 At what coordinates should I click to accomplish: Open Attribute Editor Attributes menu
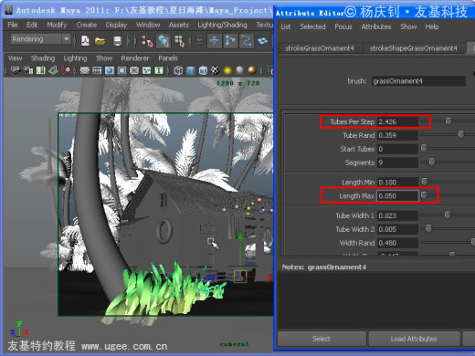376,26
